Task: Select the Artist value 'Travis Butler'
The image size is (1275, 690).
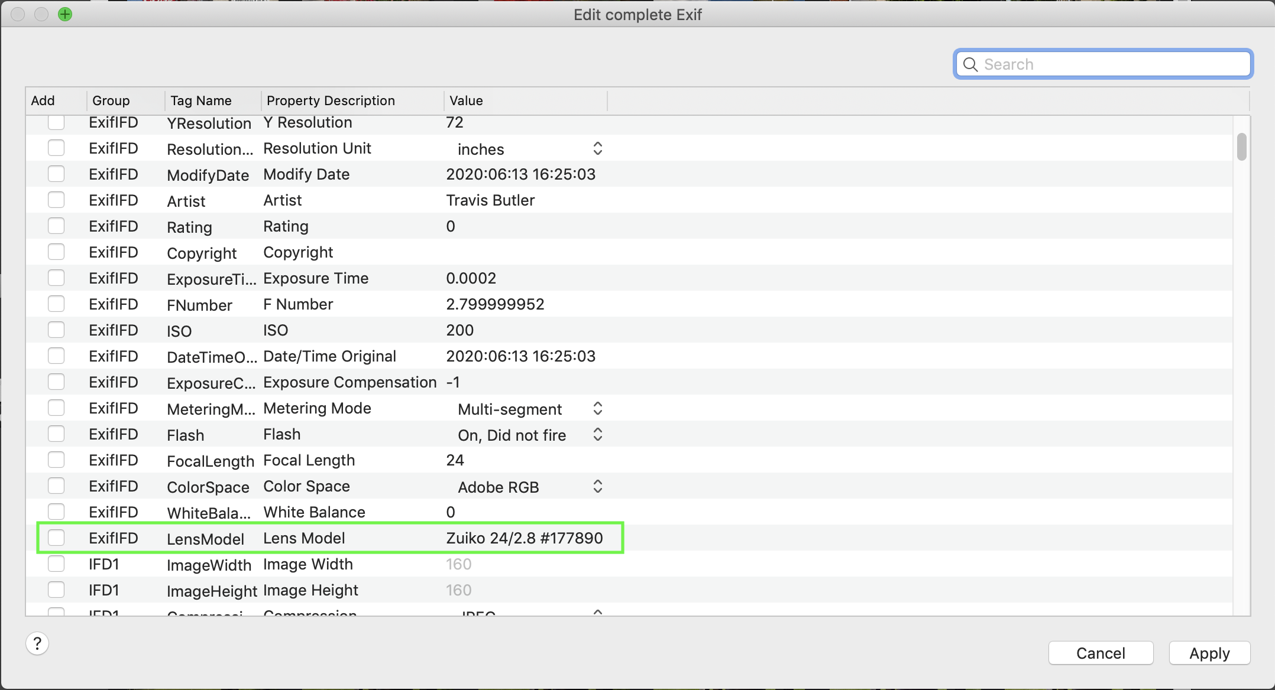Action: pos(490,200)
